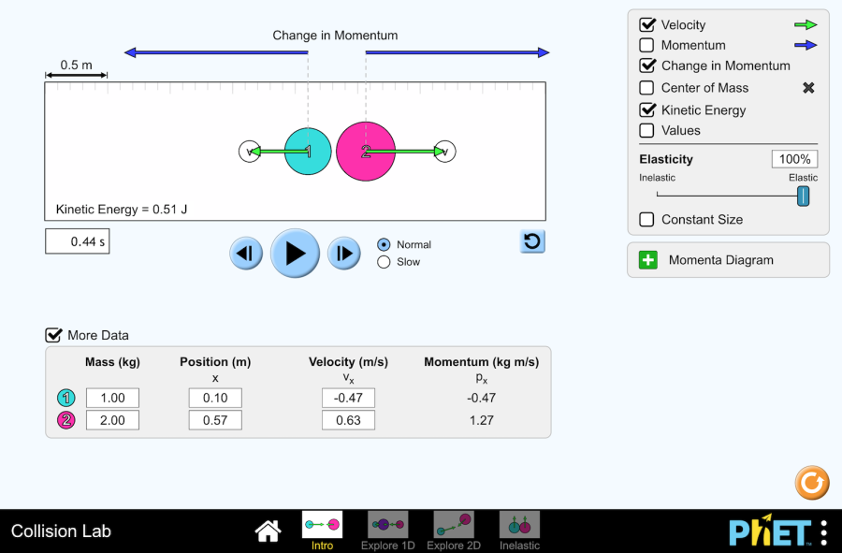Click the pink ball 2 in play area
Image resolution: width=842 pixels, height=553 pixels.
click(366, 152)
